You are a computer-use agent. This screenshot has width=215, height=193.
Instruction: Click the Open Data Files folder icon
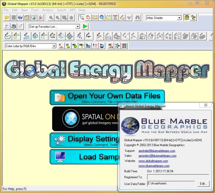pos(7,18)
